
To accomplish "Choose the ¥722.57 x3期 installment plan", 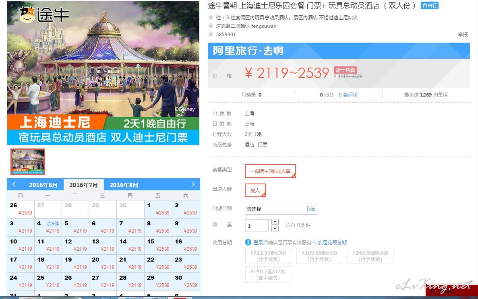I will 268,256.
